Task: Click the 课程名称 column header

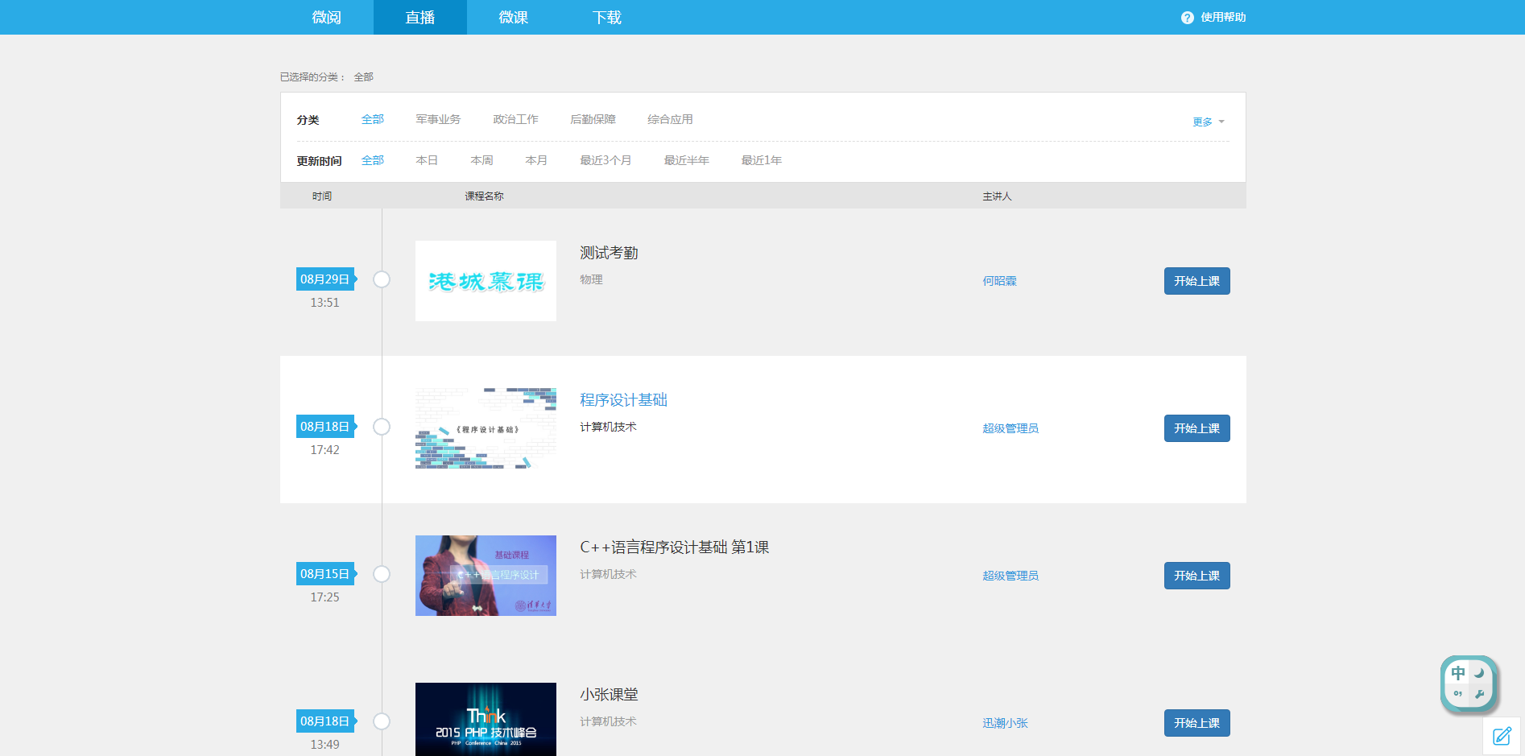Action: pos(484,196)
